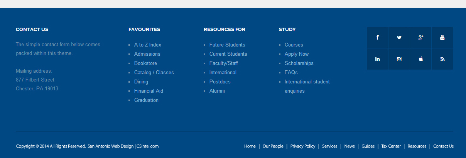Image resolution: width=466 pixels, height=158 pixels.
Task: Click the Google Plus icon
Action: pyautogui.click(x=420, y=37)
